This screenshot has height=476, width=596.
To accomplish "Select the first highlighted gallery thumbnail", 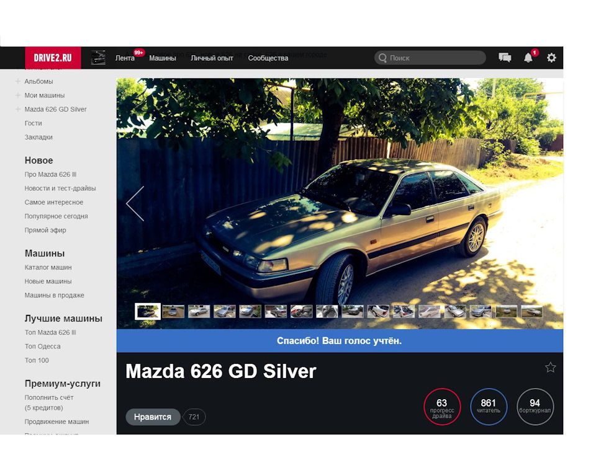I will (148, 311).
